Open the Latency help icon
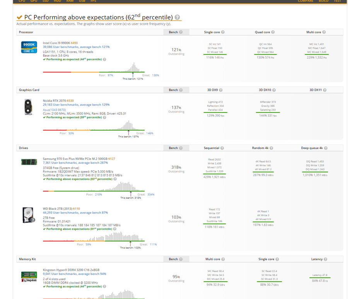The image size is (348, 299). point(325,259)
